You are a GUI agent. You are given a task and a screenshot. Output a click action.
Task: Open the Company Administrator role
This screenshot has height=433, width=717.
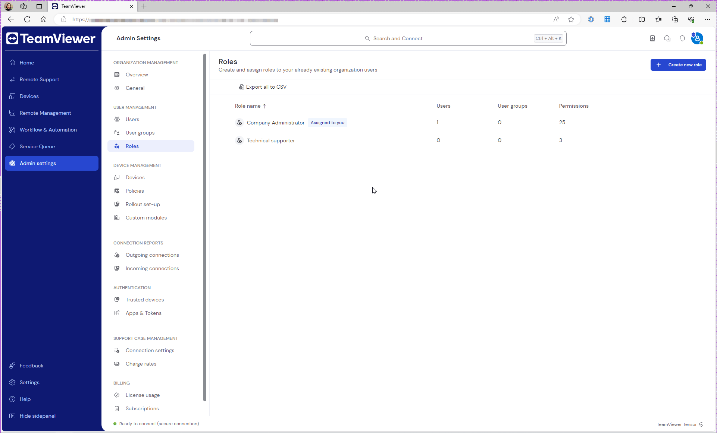(x=276, y=122)
